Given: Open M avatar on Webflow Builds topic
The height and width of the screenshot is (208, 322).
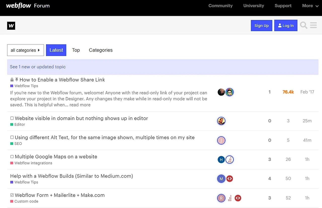Looking at the screenshot, I should point(221,179).
